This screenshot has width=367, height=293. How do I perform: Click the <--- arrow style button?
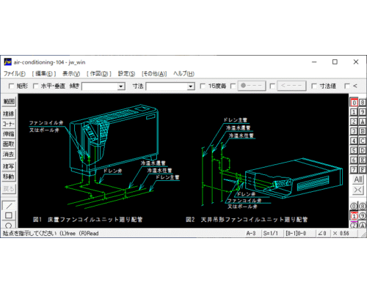(291, 86)
